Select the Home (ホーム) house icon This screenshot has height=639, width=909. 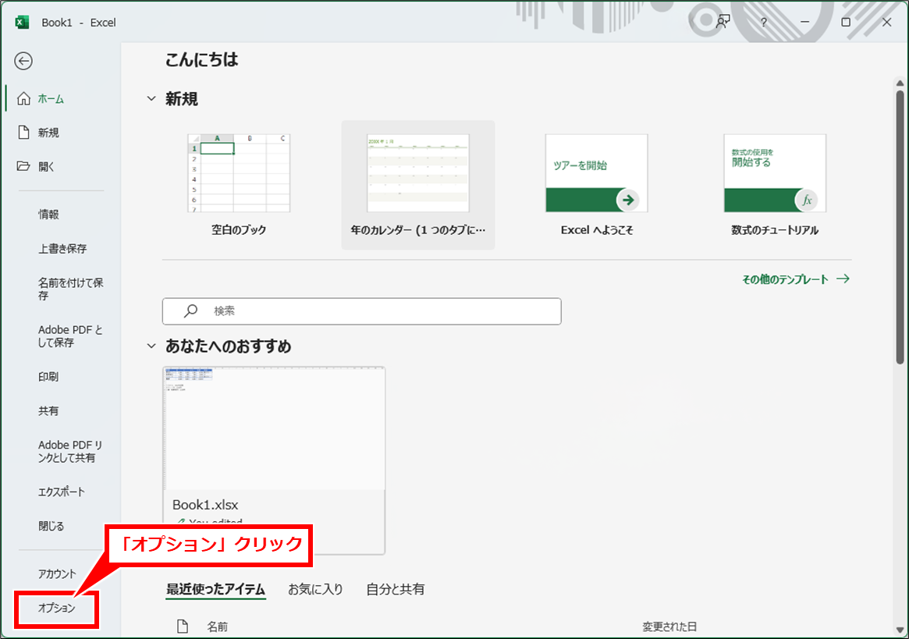[23, 99]
